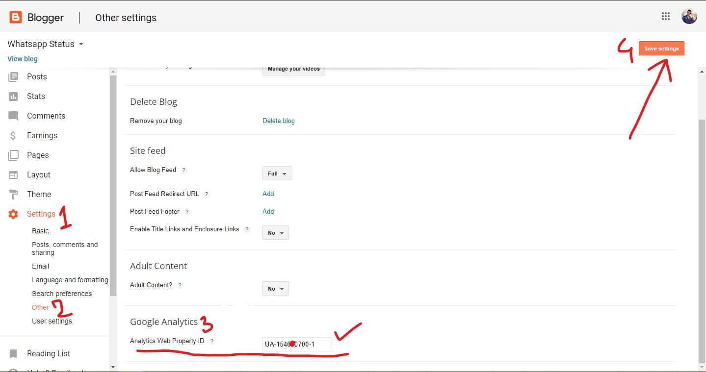Image resolution: width=706 pixels, height=372 pixels.
Task: Go to Posts, comments and sharing settings
Action: [65, 248]
